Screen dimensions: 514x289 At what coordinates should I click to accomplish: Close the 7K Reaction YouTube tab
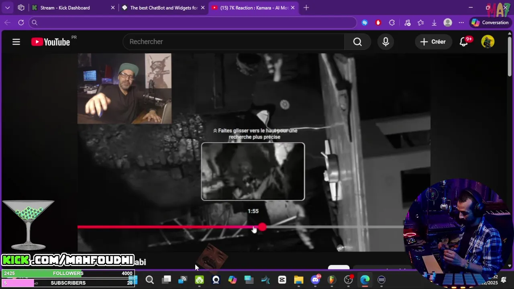click(293, 8)
